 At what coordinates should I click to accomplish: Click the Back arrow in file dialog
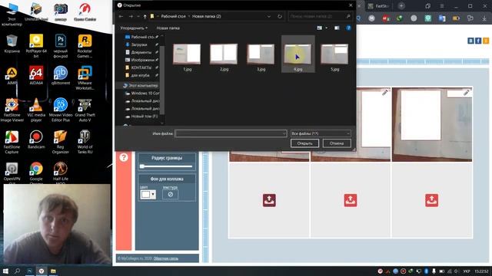point(121,16)
